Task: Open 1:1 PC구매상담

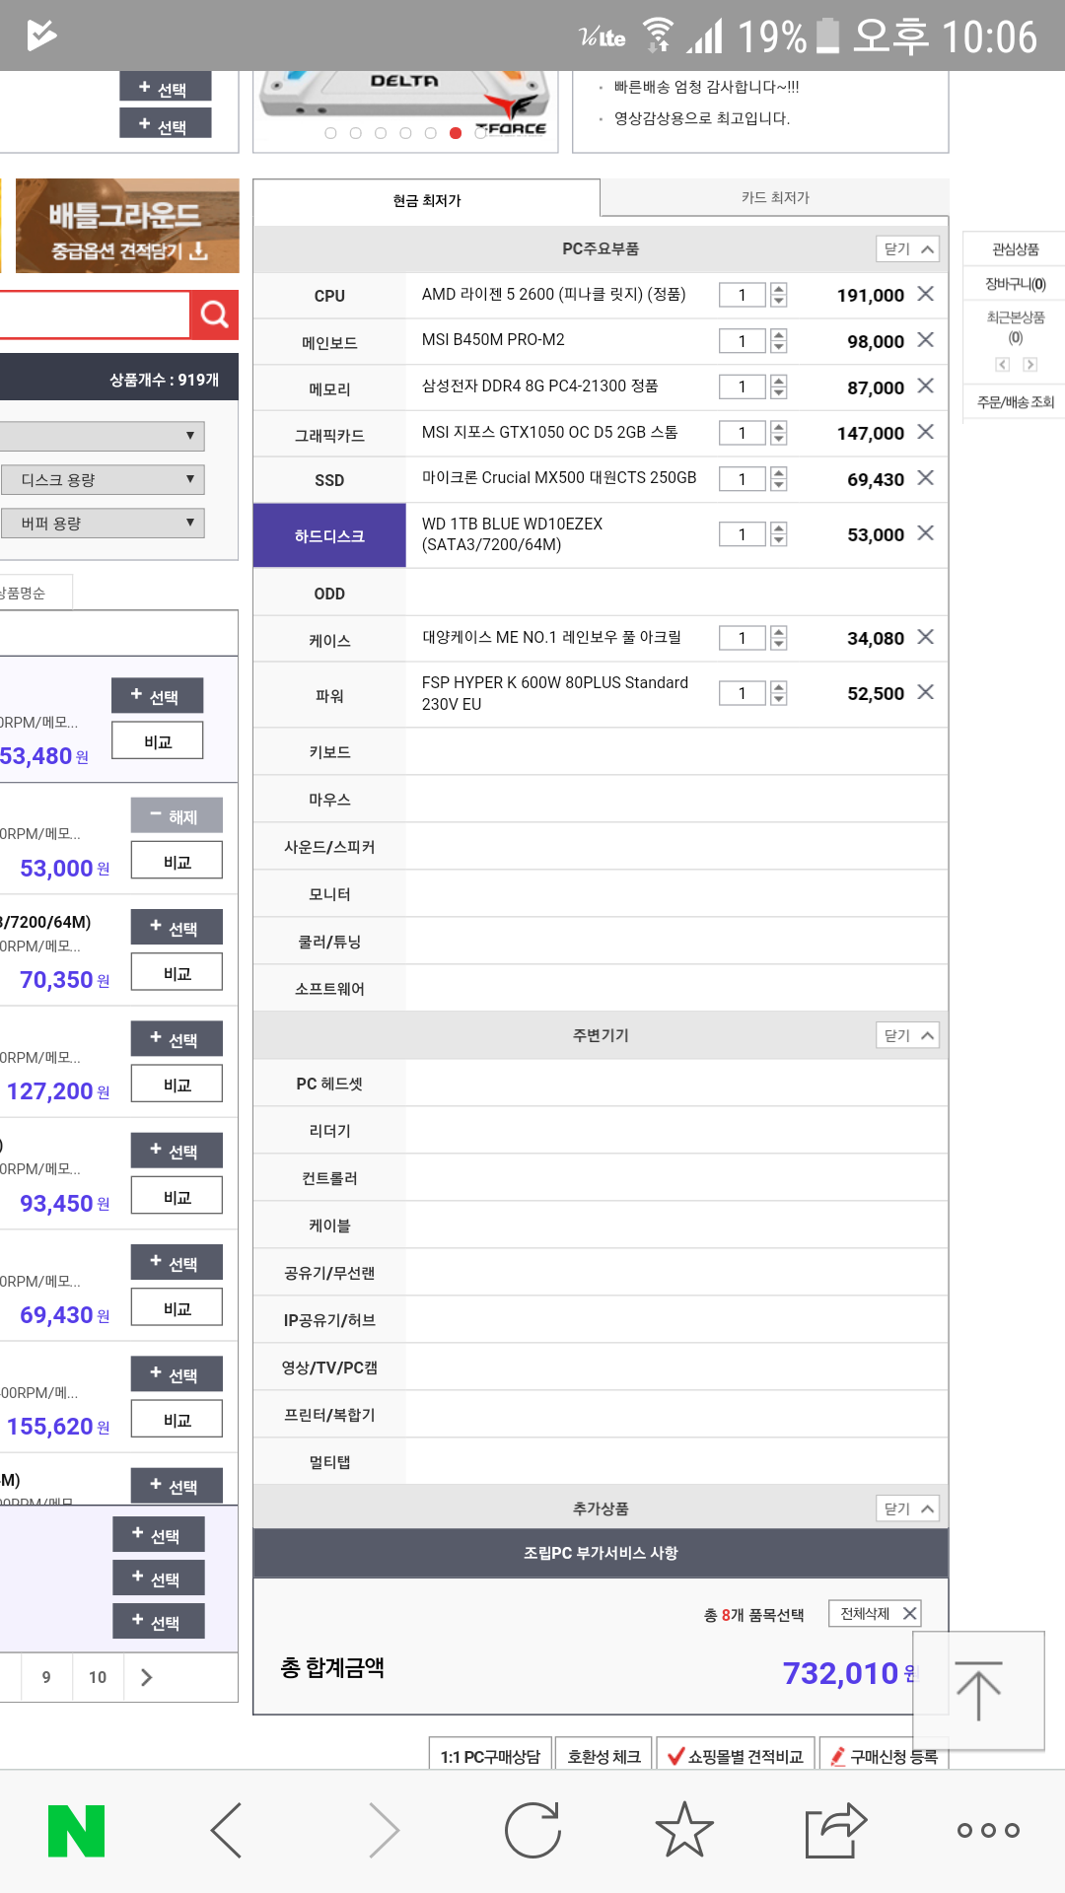Action: 490,1756
